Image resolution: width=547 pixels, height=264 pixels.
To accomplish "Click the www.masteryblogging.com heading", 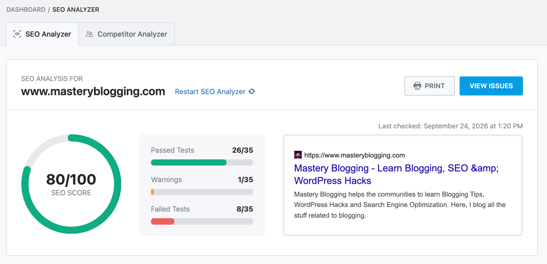I will [x=93, y=91].
